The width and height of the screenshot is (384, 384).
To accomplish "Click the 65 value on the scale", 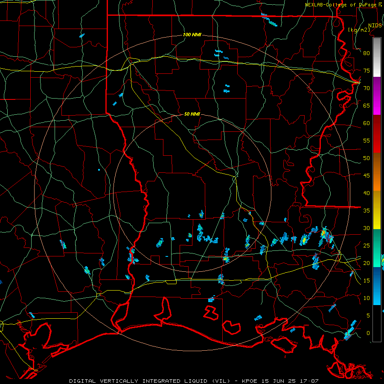I will tap(367, 105).
